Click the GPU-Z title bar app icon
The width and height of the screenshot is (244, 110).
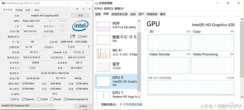[3, 3]
